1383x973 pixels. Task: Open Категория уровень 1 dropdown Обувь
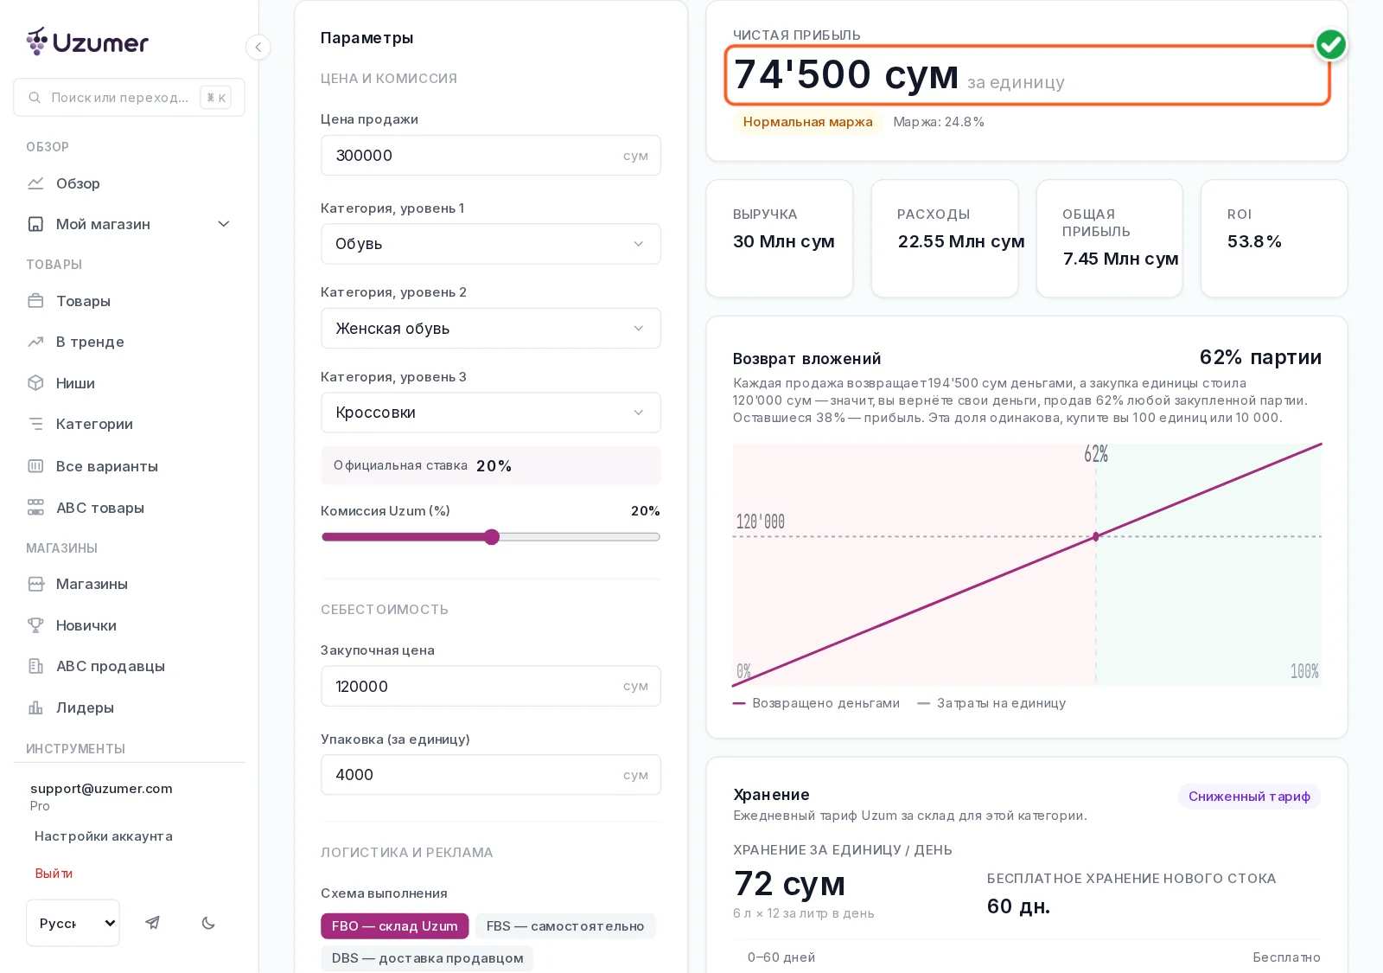(x=490, y=244)
